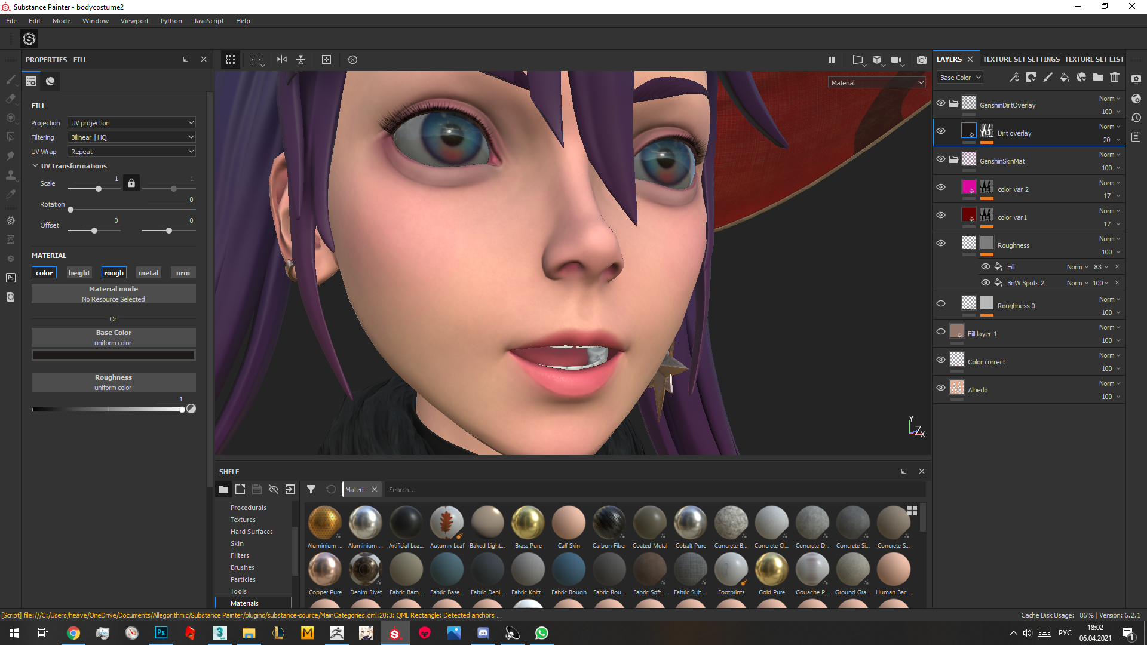Delete the selected layer with trash icon
The image size is (1147, 645).
coord(1115,78)
